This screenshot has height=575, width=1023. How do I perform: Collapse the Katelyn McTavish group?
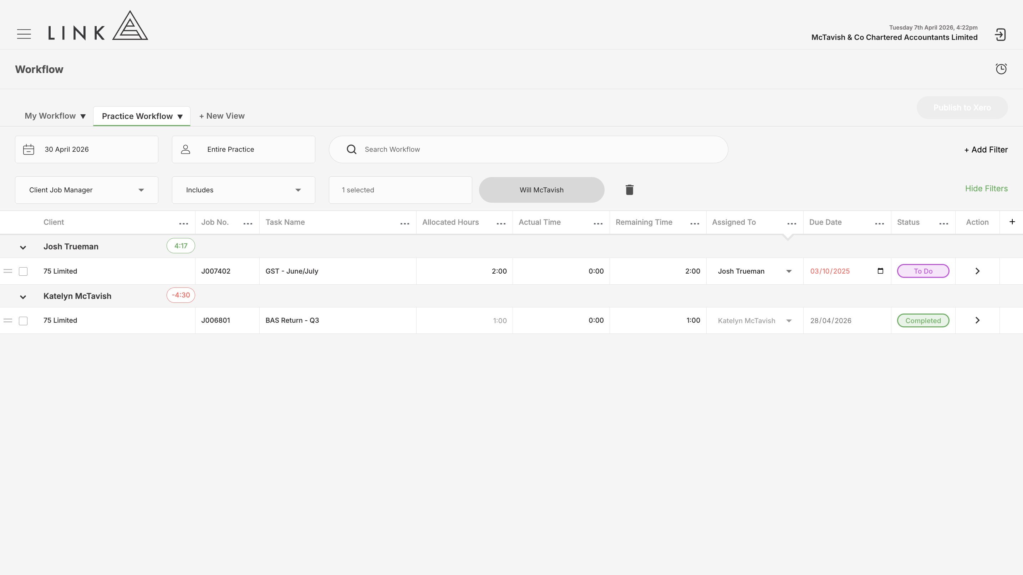coord(23,297)
